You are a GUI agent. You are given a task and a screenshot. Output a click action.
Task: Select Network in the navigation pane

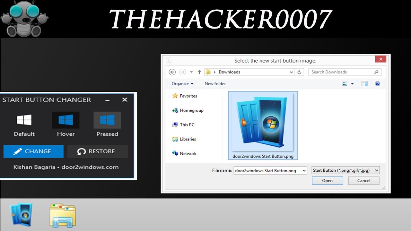[184, 154]
